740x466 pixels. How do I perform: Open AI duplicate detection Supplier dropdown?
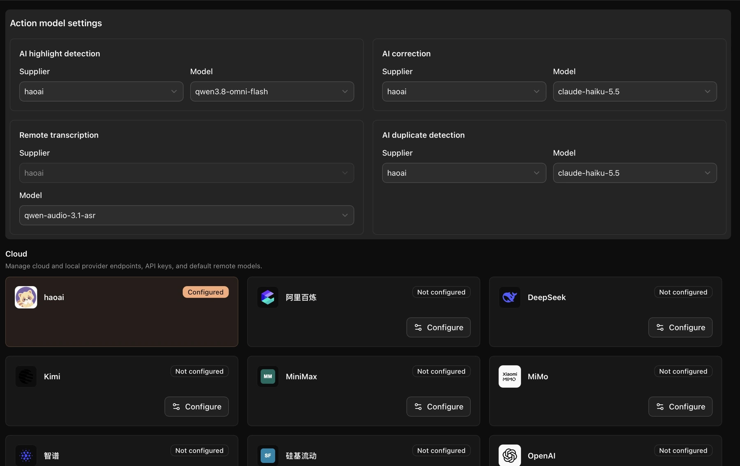click(464, 173)
